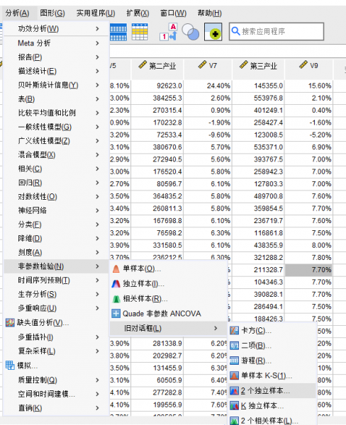Click the ruler icon beside 第二产业 column
The height and width of the screenshot is (425, 346).
(143, 64)
